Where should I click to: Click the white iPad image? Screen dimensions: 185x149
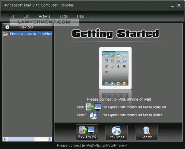coord(115,68)
